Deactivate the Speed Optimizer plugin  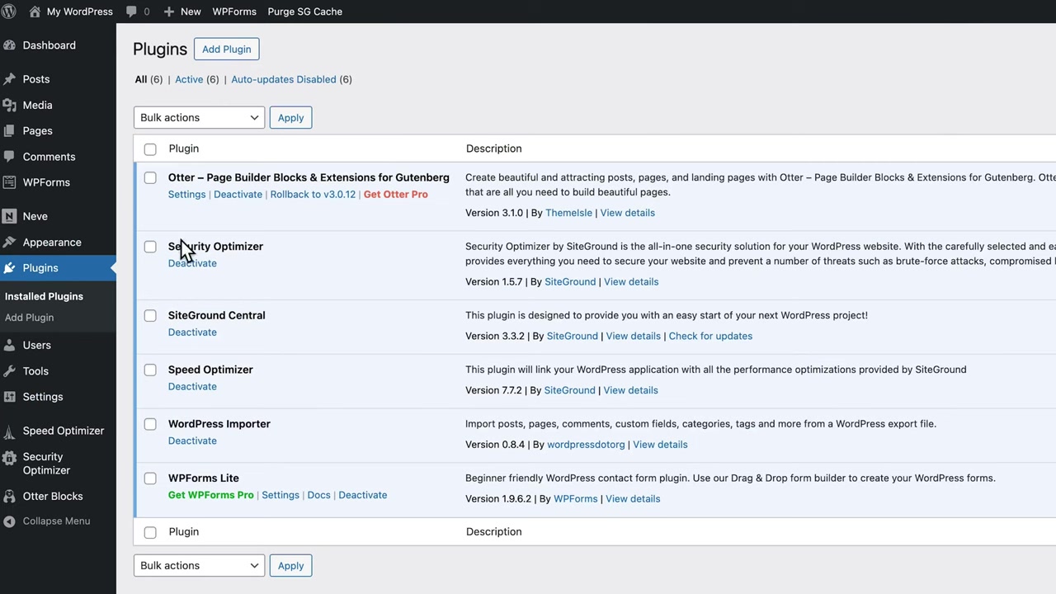click(192, 386)
